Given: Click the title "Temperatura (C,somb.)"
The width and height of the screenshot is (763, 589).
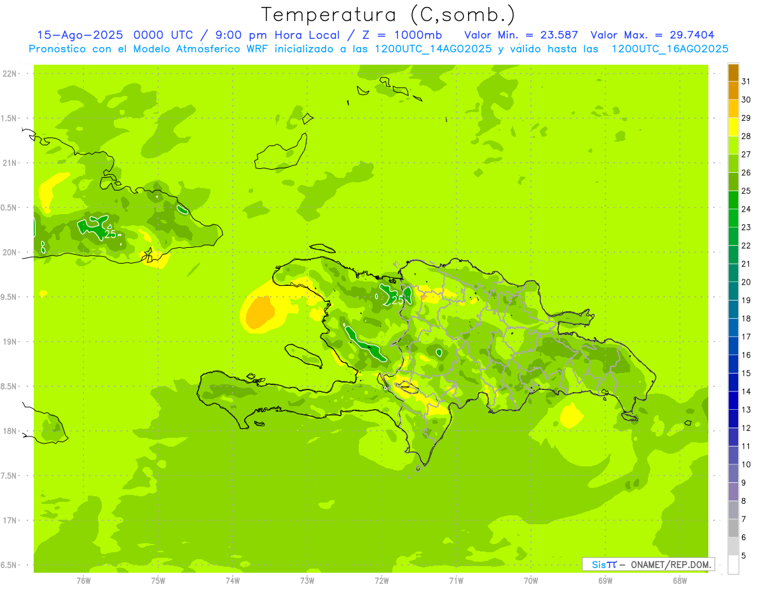Looking at the screenshot, I should click(x=388, y=15).
